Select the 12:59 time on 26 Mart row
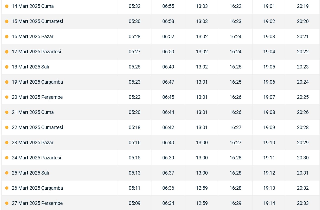The height and width of the screenshot is (210, 320). [x=202, y=188]
